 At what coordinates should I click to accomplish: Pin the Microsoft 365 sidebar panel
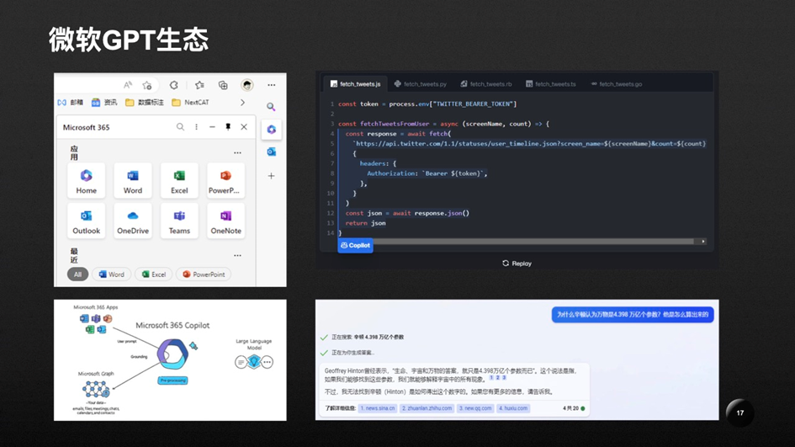coord(228,127)
